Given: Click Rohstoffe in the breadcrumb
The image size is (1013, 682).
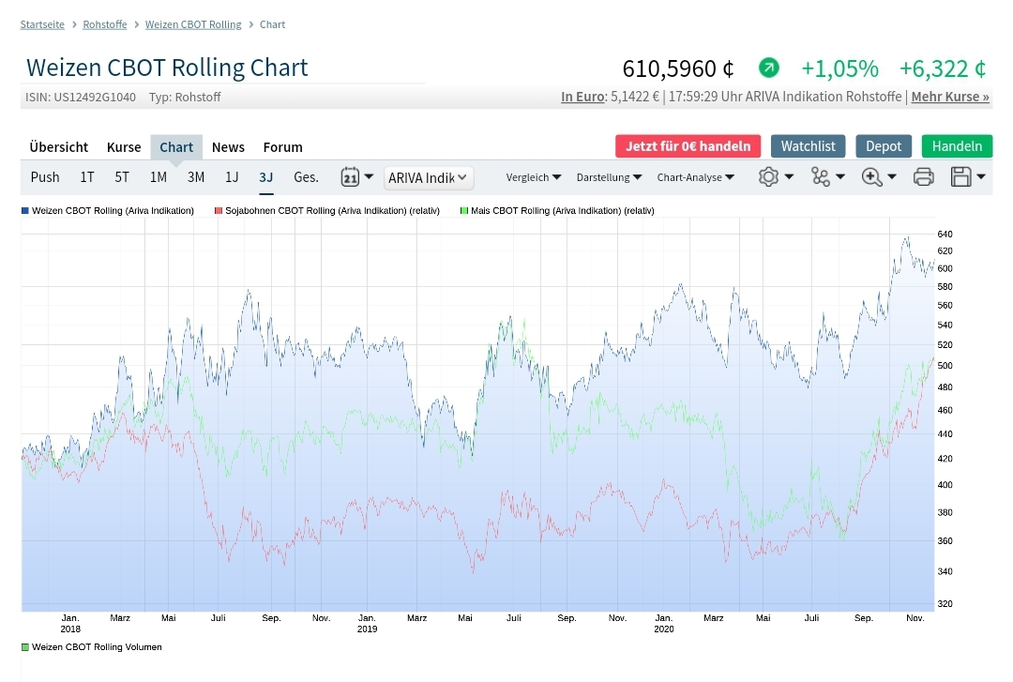Looking at the screenshot, I should tap(105, 24).
